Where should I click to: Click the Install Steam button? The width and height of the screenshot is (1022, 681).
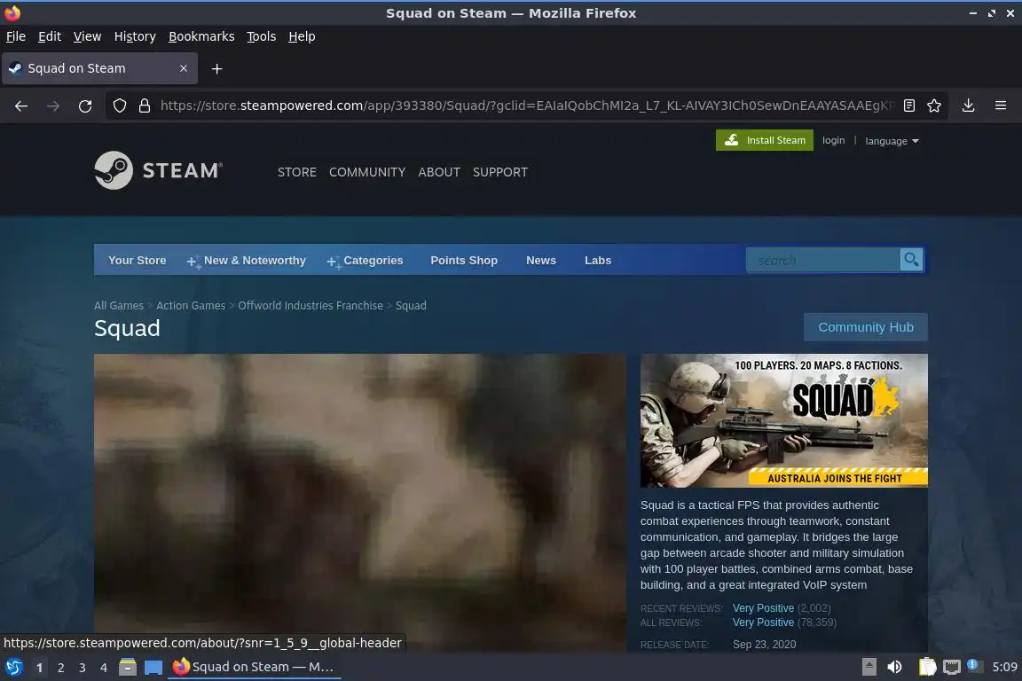point(765,140)
